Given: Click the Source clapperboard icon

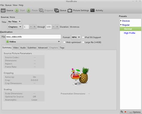Looking at the screenshot, I should click(x=3, y=10).
